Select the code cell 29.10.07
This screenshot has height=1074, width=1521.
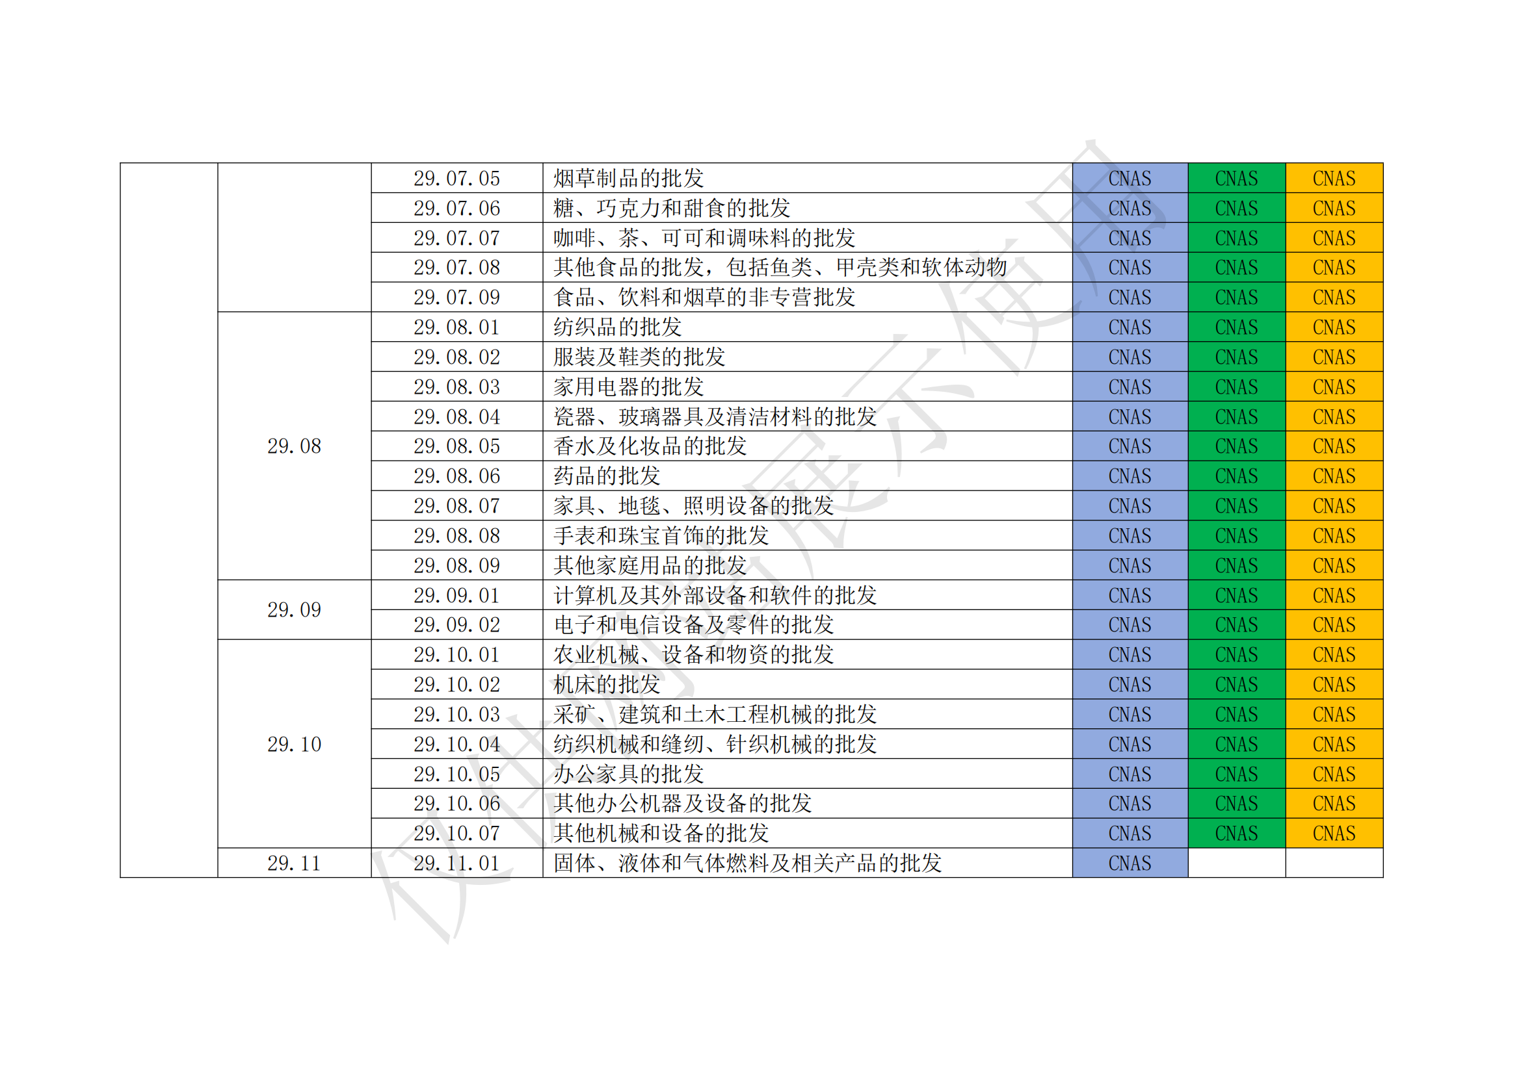(x=456, y=833)
